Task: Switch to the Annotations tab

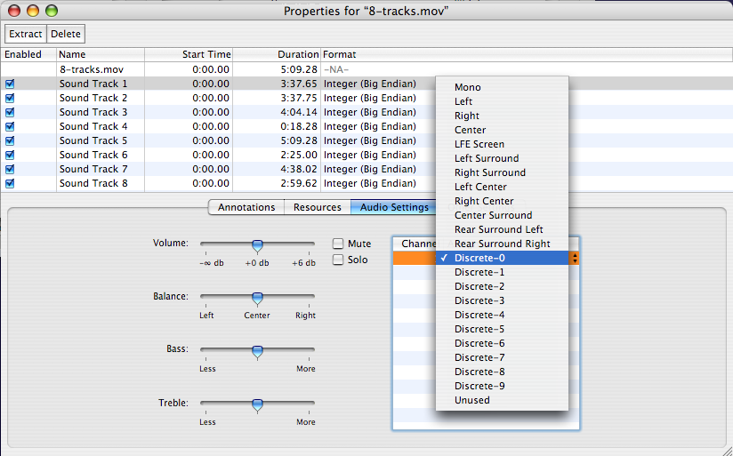Action: [246, 207]
